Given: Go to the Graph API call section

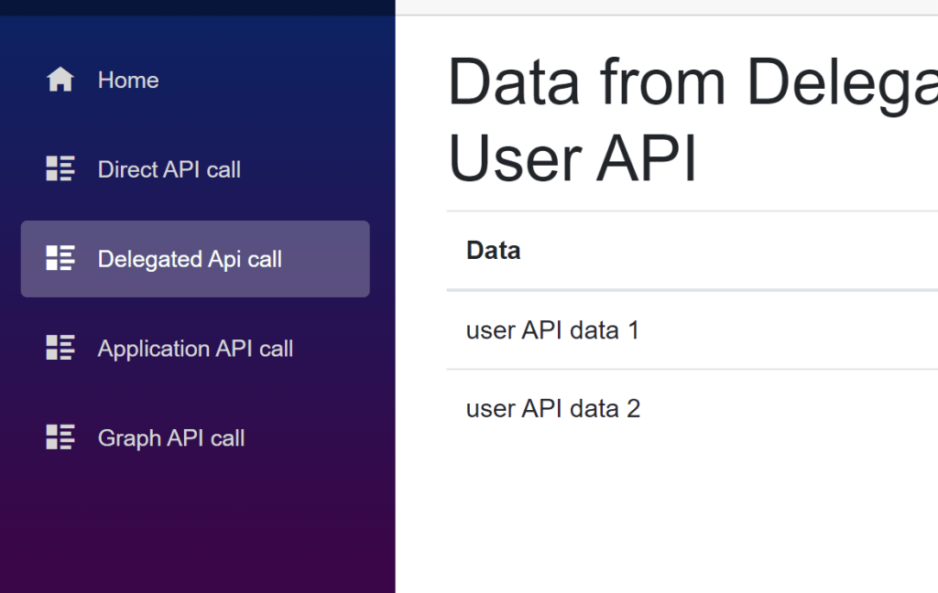Looking at the screenshot, I should (170, 438).
